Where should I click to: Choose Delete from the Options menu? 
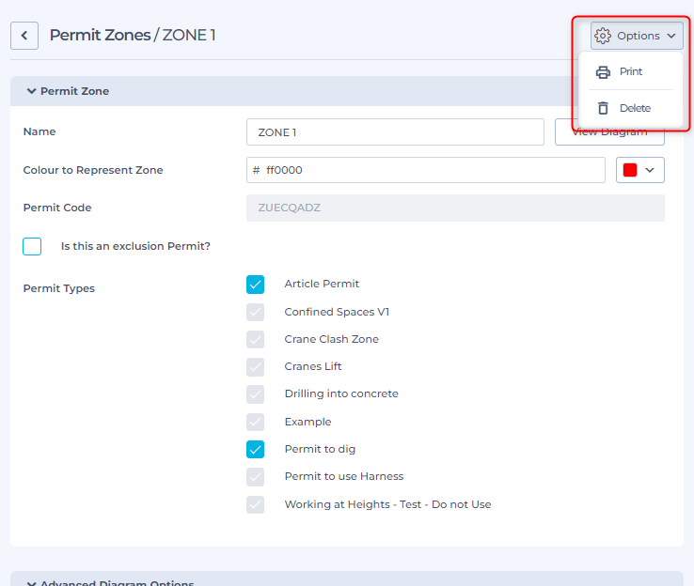pyautogui.click(x=635, y=108)
